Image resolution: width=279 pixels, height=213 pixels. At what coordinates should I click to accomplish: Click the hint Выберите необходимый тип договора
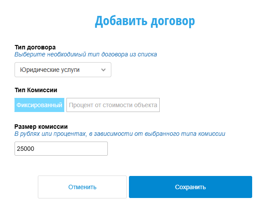tap(86, 54)
